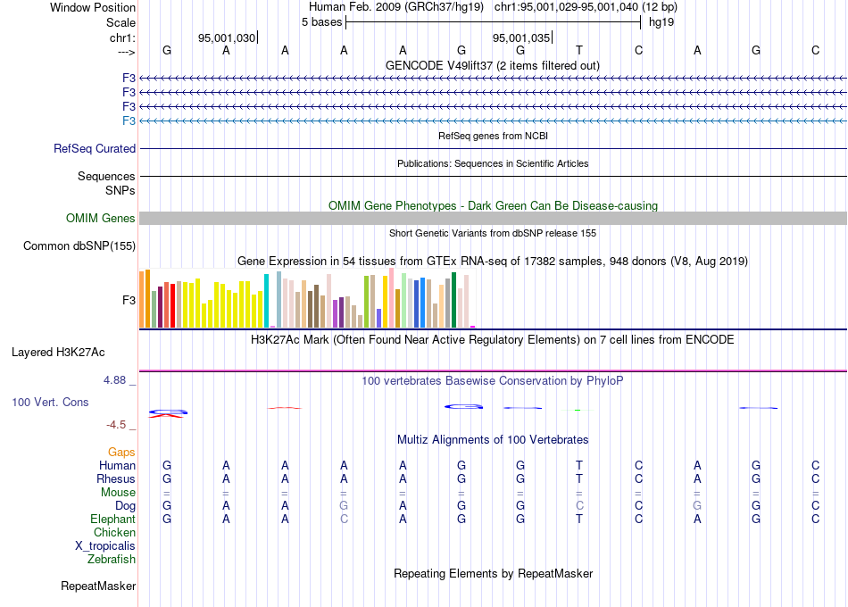The width and height of the screenshot is (848, 607).
Task: Click the dark green GTEx expression bar
Action: pos(453,300)
